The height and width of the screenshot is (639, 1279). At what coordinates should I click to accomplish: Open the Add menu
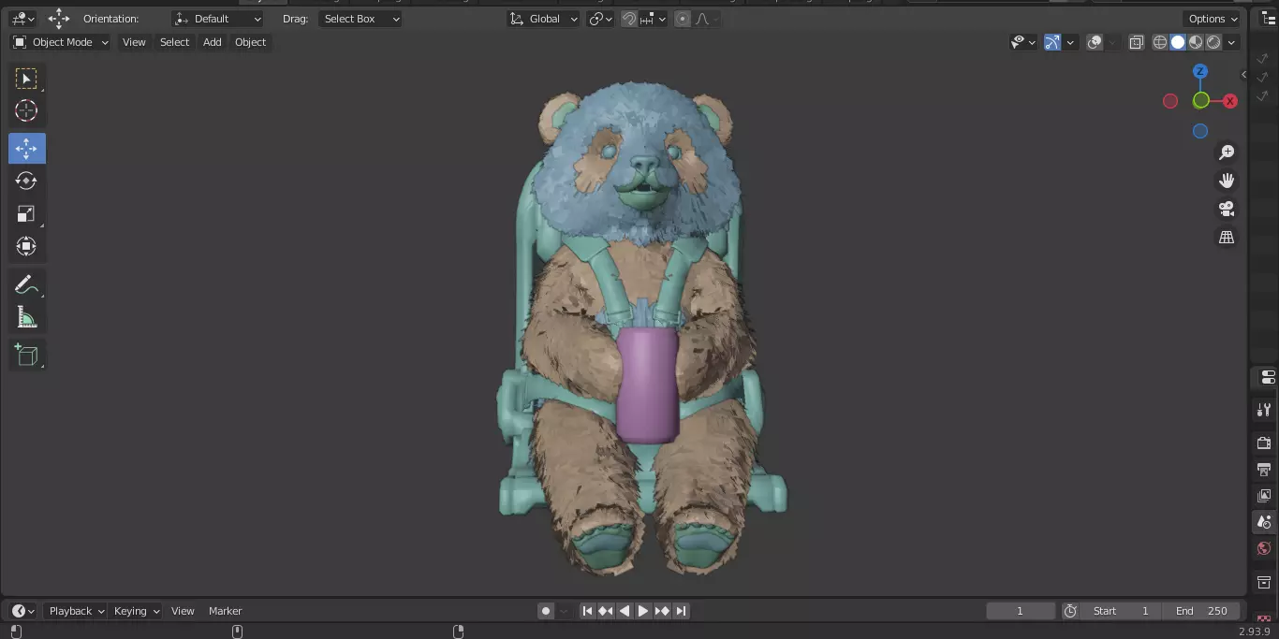point(213,42)
